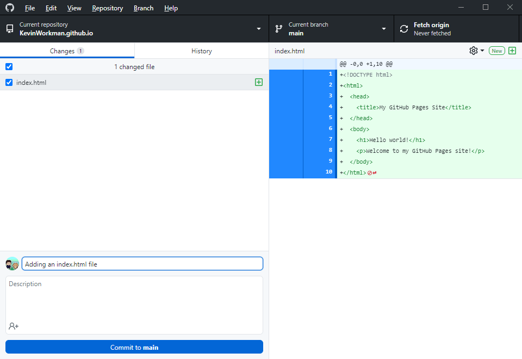Uncheck the select-all files checkbox
Screen dimensions: 522x359
click(9, 66)
